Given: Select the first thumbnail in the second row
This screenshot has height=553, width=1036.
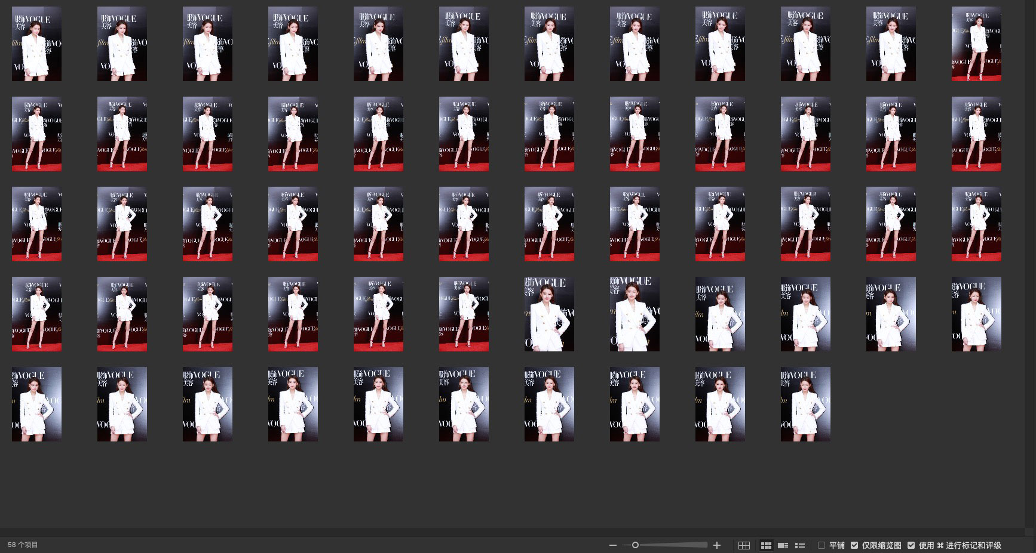Looking at the screenshot, I should tap(36, 134).
